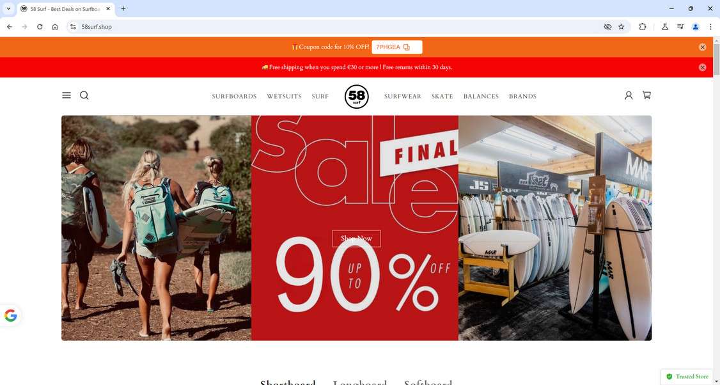Click the Trusted Store badge
720x385 pixels.
coord(687,377)
